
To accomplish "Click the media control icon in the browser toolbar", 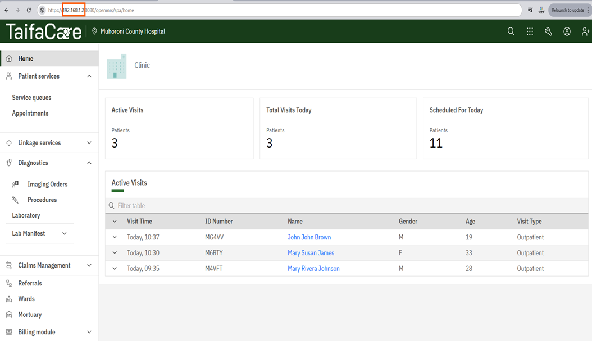I will coord(530,10).
